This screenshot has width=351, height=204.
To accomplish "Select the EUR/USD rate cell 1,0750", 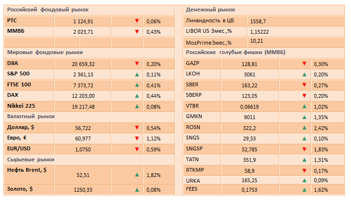I will pyautogui.click(x=82, y=149).
